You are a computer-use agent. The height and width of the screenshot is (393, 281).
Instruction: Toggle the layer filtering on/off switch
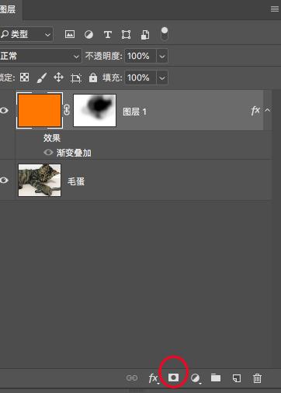[165, 34]
